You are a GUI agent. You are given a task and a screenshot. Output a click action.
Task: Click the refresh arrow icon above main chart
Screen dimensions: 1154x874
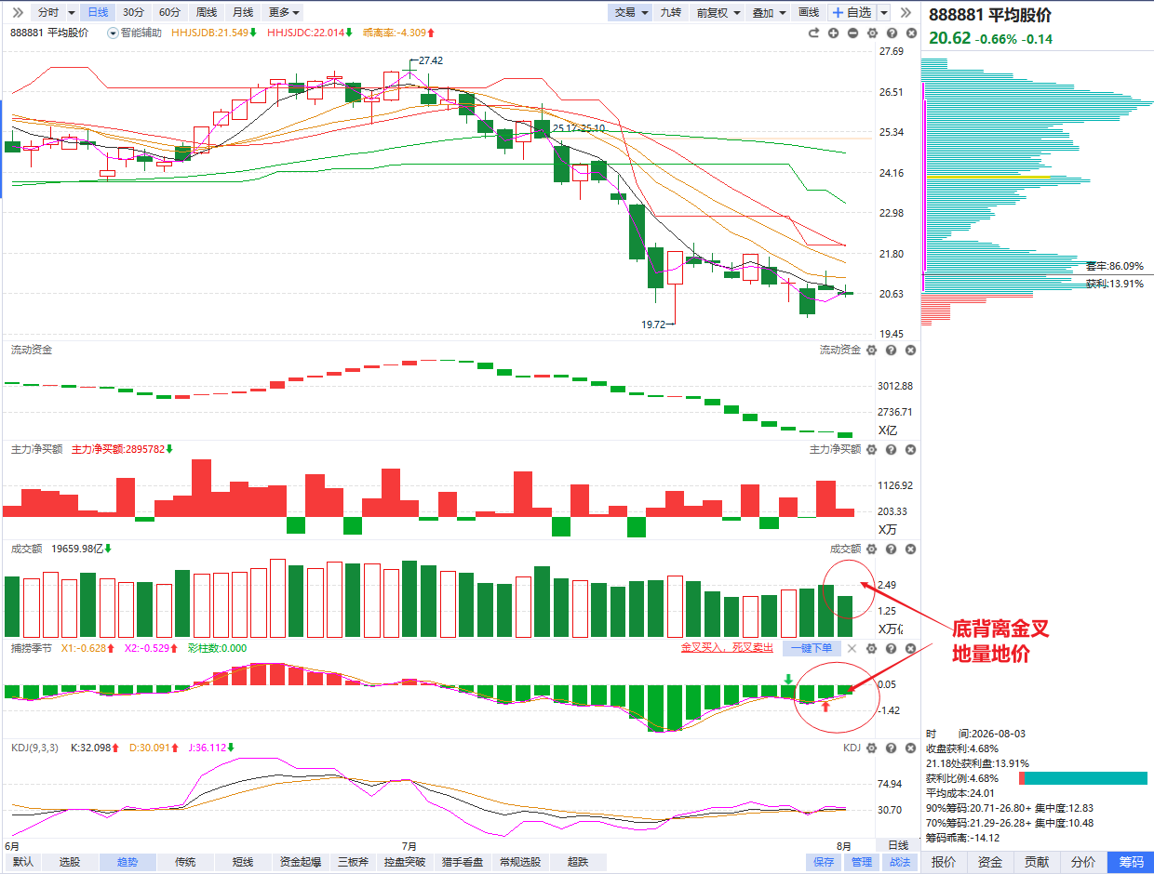(x=813, y=33)
